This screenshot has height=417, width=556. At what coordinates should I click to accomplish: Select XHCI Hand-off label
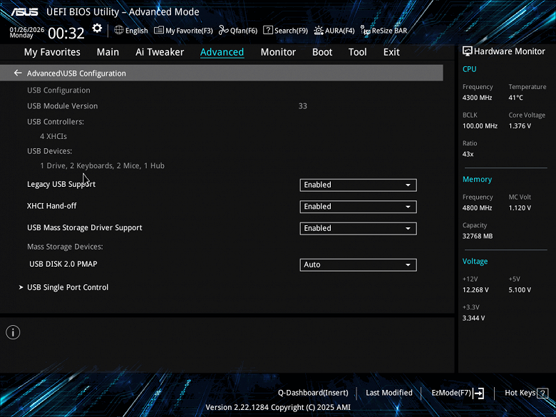click(x=52, y=206)
